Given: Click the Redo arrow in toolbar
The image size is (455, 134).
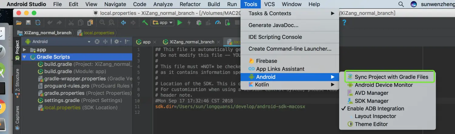Looking at the screenshot, I should click(x=59, y=23).
